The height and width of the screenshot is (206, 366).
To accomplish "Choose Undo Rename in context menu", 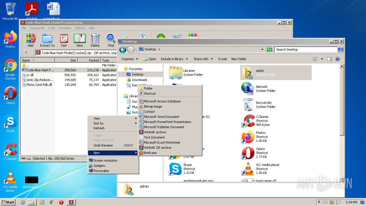I will 113,145.
